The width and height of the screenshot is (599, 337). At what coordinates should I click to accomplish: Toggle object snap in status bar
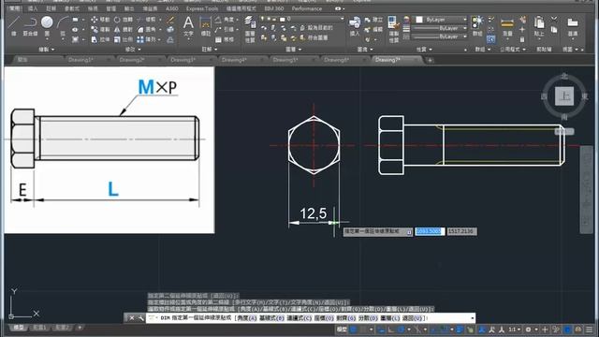[x=444, y=329]
